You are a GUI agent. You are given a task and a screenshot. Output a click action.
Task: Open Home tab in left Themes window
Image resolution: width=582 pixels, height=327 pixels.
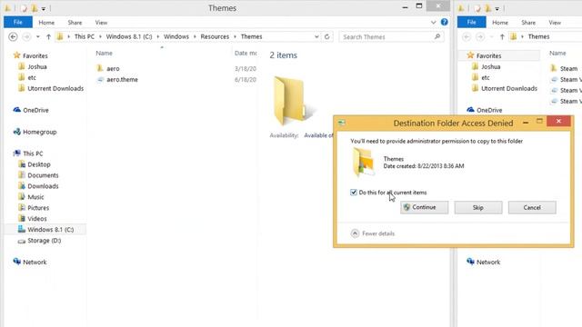tap(46, 23)
